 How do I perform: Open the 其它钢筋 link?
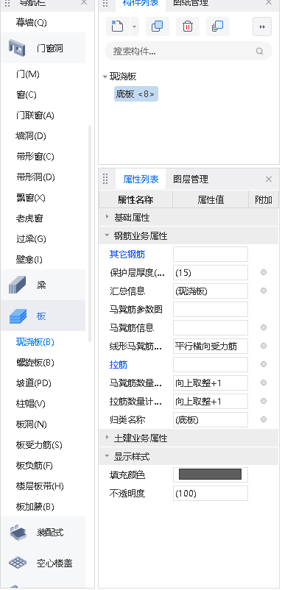(127, 255)
